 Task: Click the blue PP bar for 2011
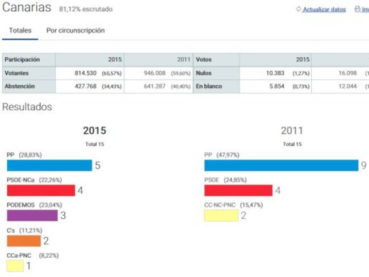281,166
